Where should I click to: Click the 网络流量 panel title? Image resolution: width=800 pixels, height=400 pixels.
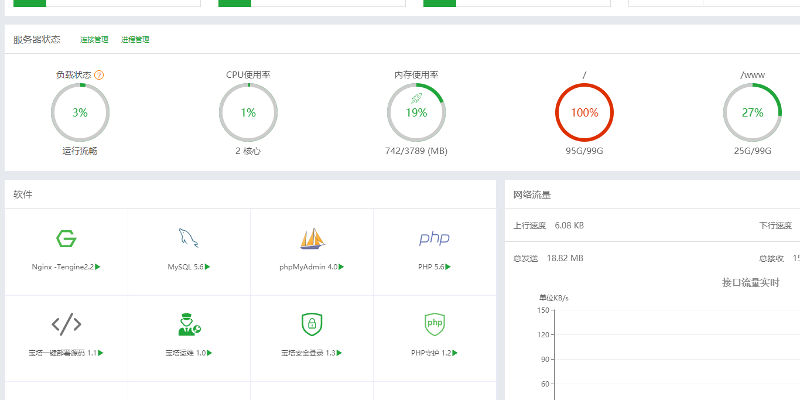pos(532,194)
